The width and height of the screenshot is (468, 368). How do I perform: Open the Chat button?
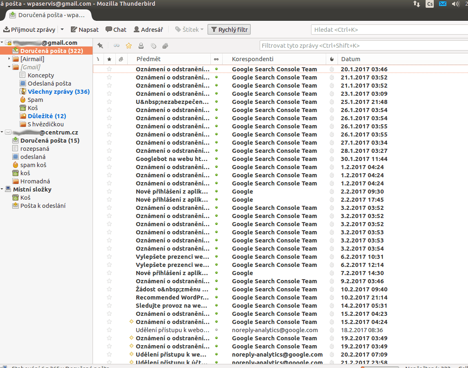tap(116, 30)
